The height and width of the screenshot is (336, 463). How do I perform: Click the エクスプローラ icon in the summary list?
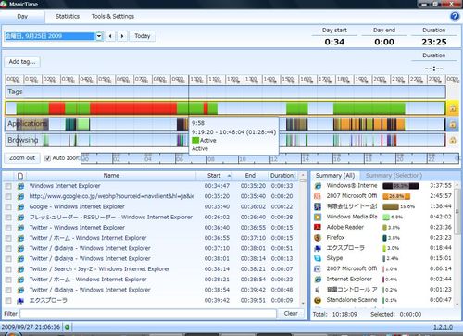click(318, 248)
